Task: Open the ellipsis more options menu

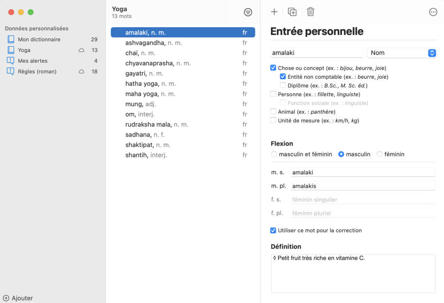Action: tap(433, 12)
